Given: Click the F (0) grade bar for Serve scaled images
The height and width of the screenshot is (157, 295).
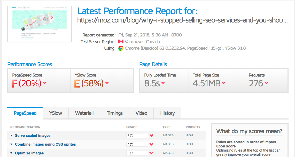Looking at the screenshot, I should tap(137, 135).
